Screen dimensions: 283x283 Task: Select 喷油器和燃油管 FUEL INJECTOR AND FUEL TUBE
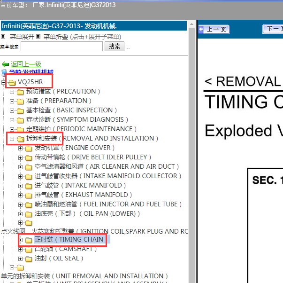click(x=108, y=204)
